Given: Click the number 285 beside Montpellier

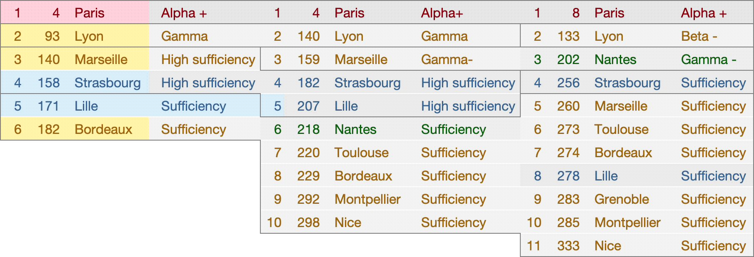Looking at the screenshot, I should coord(568,222).
